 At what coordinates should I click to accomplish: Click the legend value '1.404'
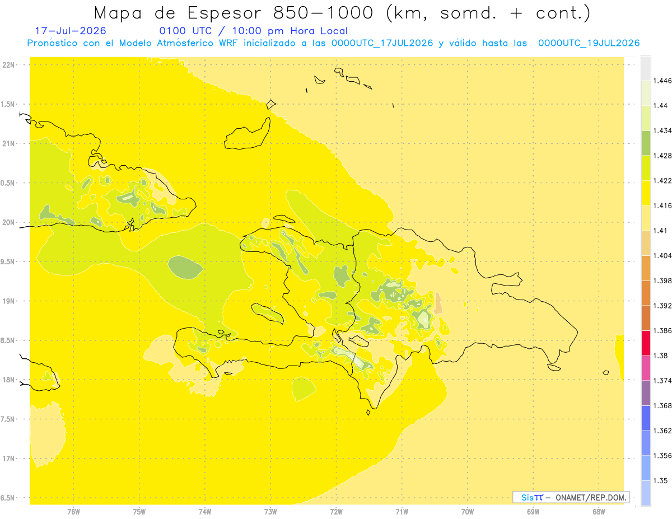coord(662,255)
